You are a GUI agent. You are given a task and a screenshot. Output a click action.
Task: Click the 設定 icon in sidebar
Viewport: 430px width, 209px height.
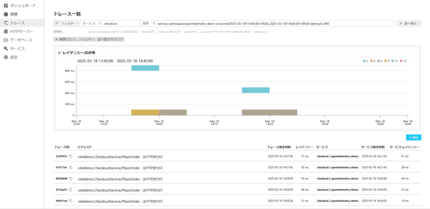(x=6, y=57)
